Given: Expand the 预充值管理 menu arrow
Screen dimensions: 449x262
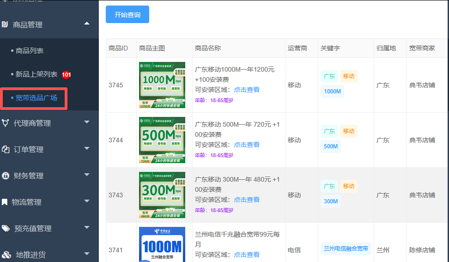Looking at the screenshot, I should 87,227.
